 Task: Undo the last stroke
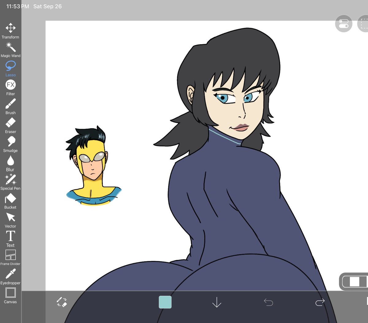tap(268, 302)
